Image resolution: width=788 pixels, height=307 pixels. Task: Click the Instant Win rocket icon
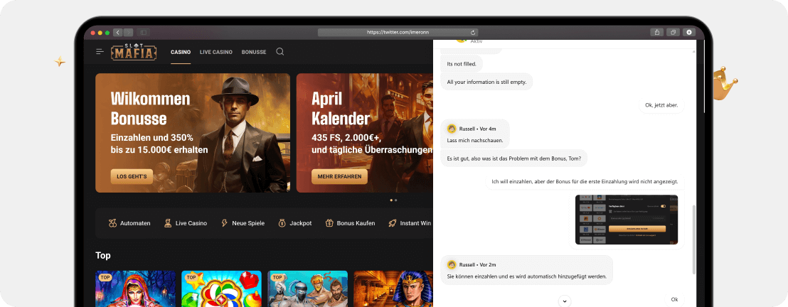coord(392,223)
